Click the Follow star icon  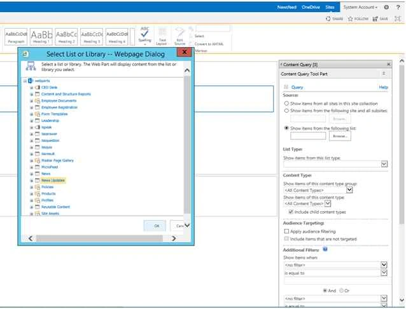(351, 18)
